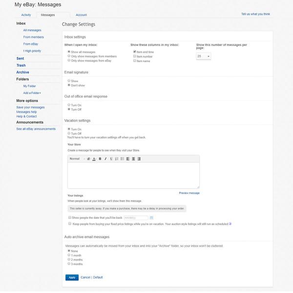Select Only show messages from eBay
The height and width of the screenshot is (293, 293).
click(x=69, y=60)
